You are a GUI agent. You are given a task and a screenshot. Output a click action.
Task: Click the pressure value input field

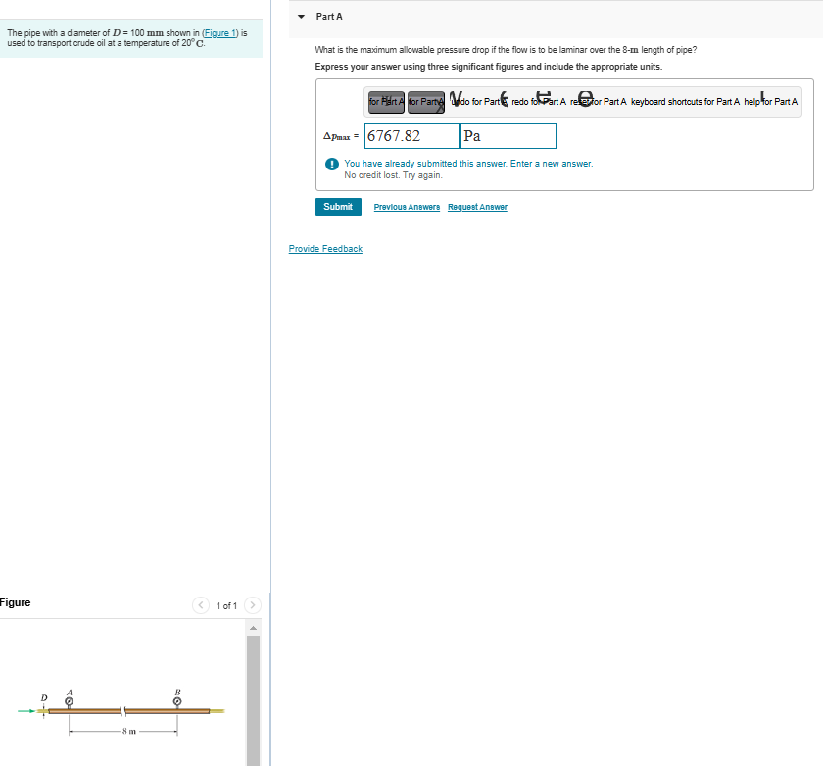[x=411, y=136]
